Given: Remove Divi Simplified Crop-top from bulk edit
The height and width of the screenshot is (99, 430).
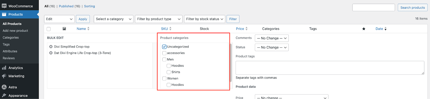Looking at the screenshot, I should 51,47.
